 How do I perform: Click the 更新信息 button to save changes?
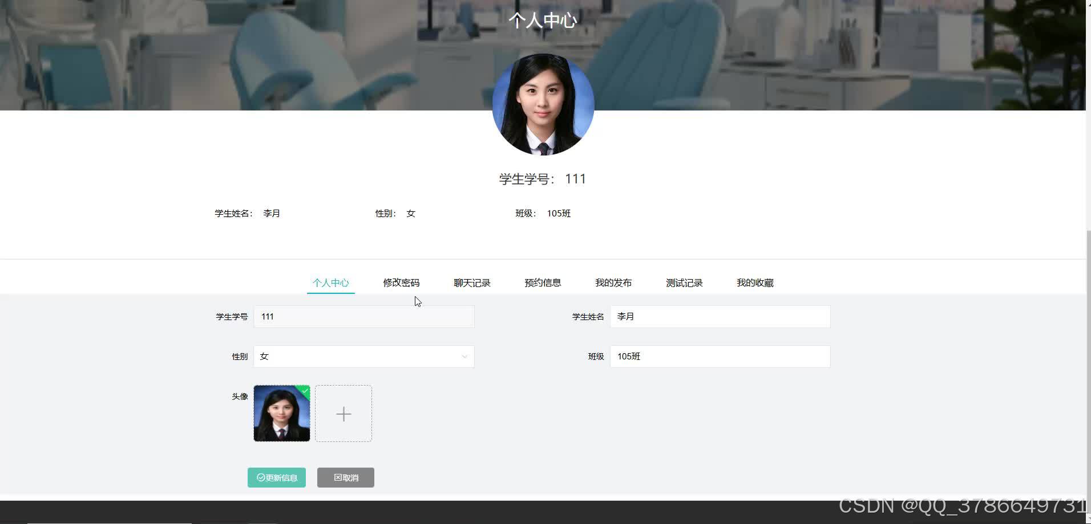(276, 477)
